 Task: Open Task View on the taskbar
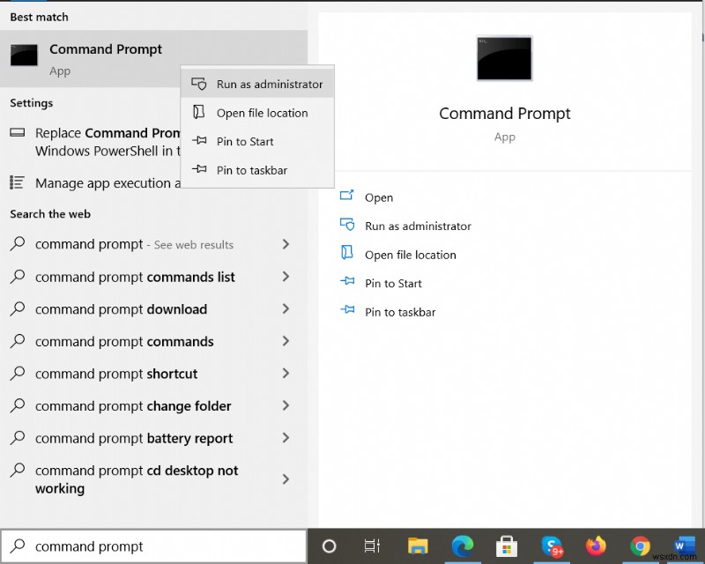point(372,546)
